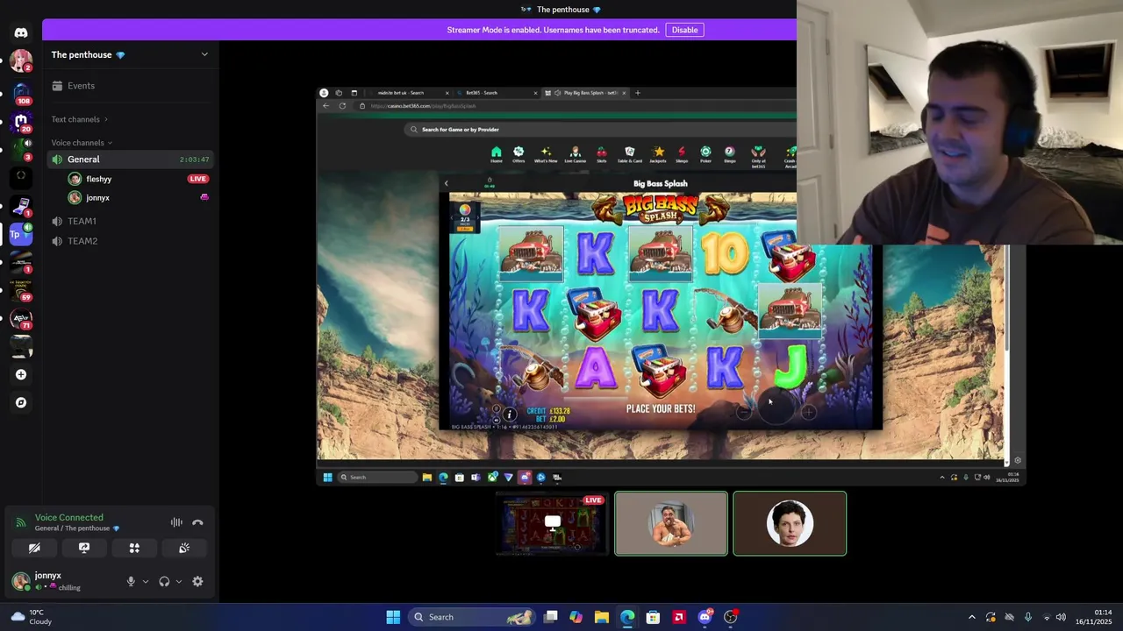Viewport: 1123px width, 631px height.
Task: Mute jonnyx microphone
Action: 131,581
